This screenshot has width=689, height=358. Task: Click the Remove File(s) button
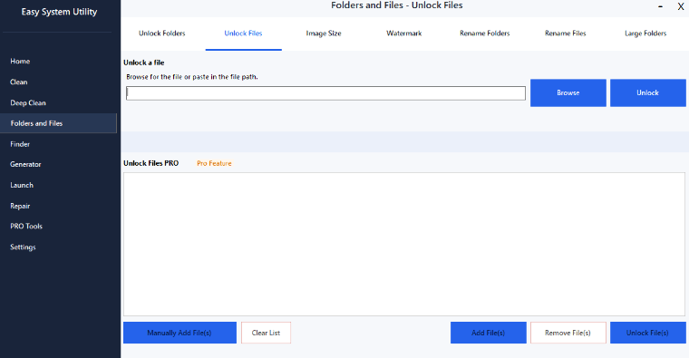point(568,333)
